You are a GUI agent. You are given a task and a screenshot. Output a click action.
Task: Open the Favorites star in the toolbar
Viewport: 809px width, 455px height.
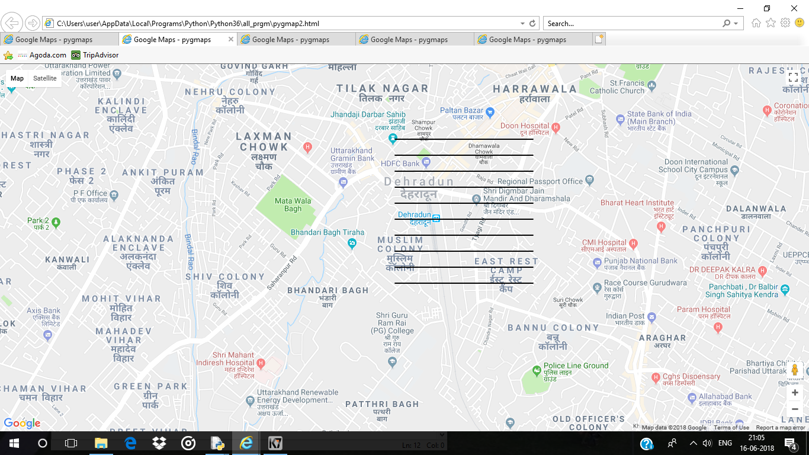pyautogui.click(x=771, y=23)
